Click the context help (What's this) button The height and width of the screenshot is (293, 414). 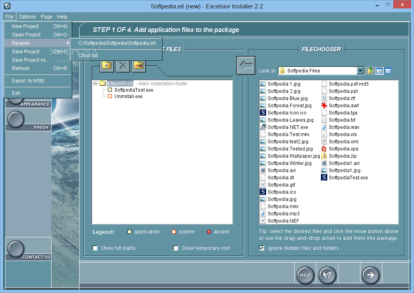tap(327, 275)
